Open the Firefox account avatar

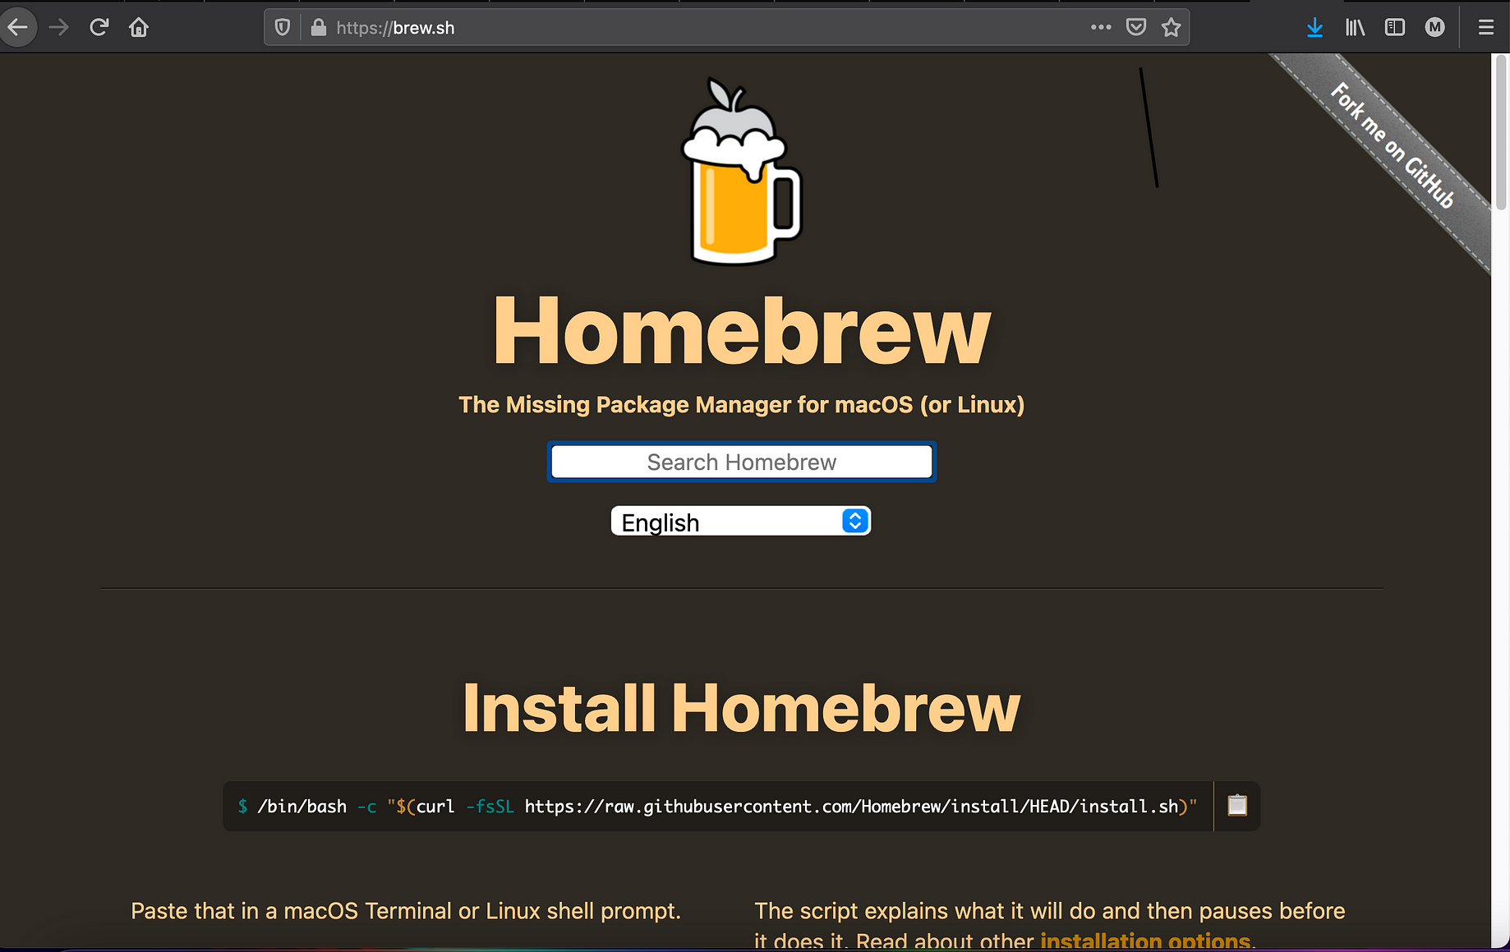[1435, 27]
